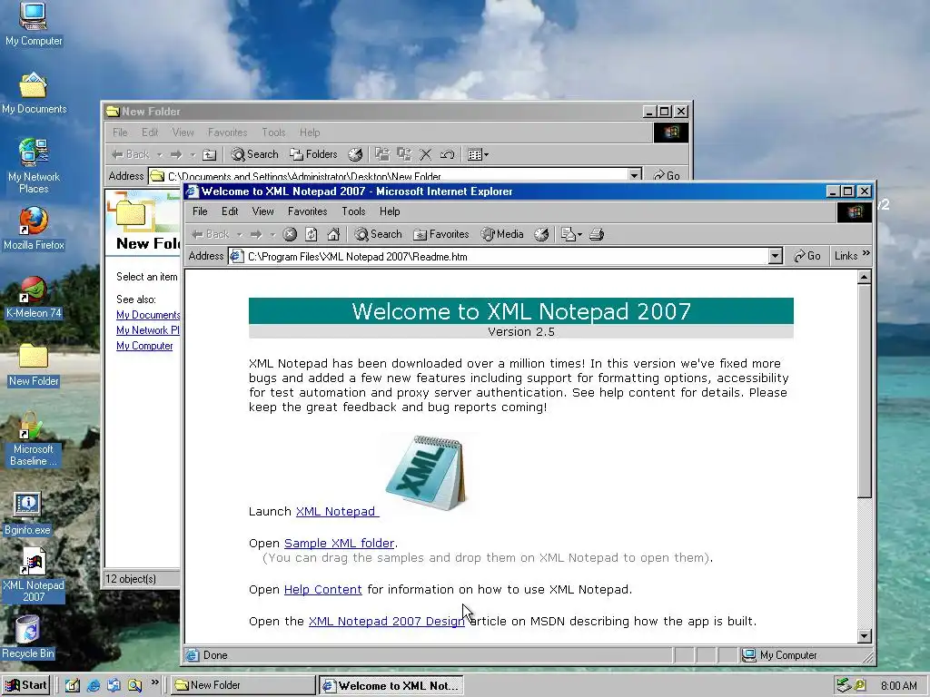Open Favorites pane from IE toolbar
This screenshot has height=697, width=930.
(x=441, y=235)
